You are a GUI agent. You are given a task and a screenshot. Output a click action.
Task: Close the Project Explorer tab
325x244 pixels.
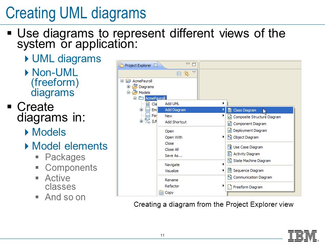pyautogui.click(x=156, y=65)
